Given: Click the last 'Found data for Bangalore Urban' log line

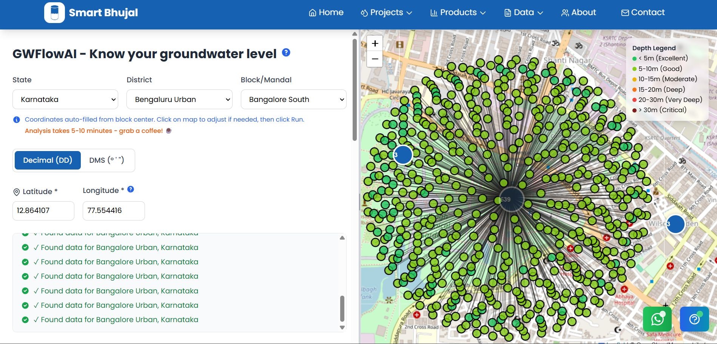Looking at the screenshot, I should pyautogui.click(x=115, y=320).
